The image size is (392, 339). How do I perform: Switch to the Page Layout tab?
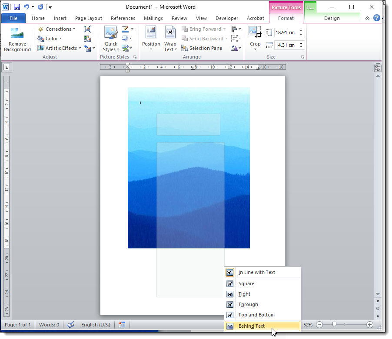(x=88, y=18)
